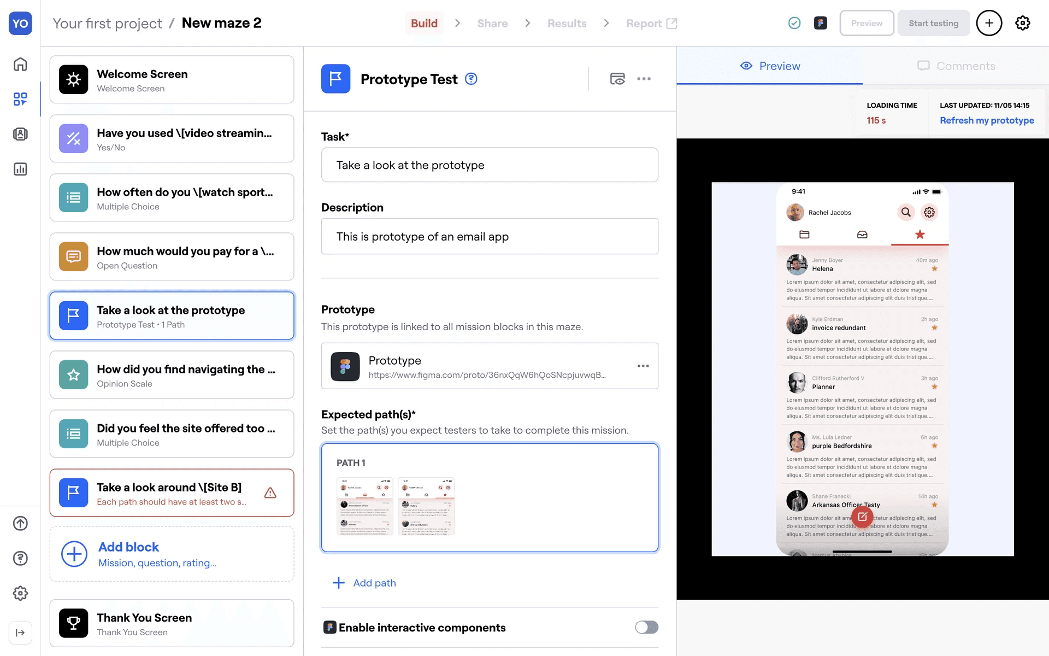Click the Task input field
This screenshot has width=1049, height=656.
[x=490, y=165]
